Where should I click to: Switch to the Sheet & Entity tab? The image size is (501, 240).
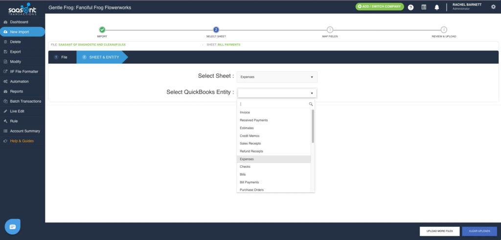coord(102,57)
